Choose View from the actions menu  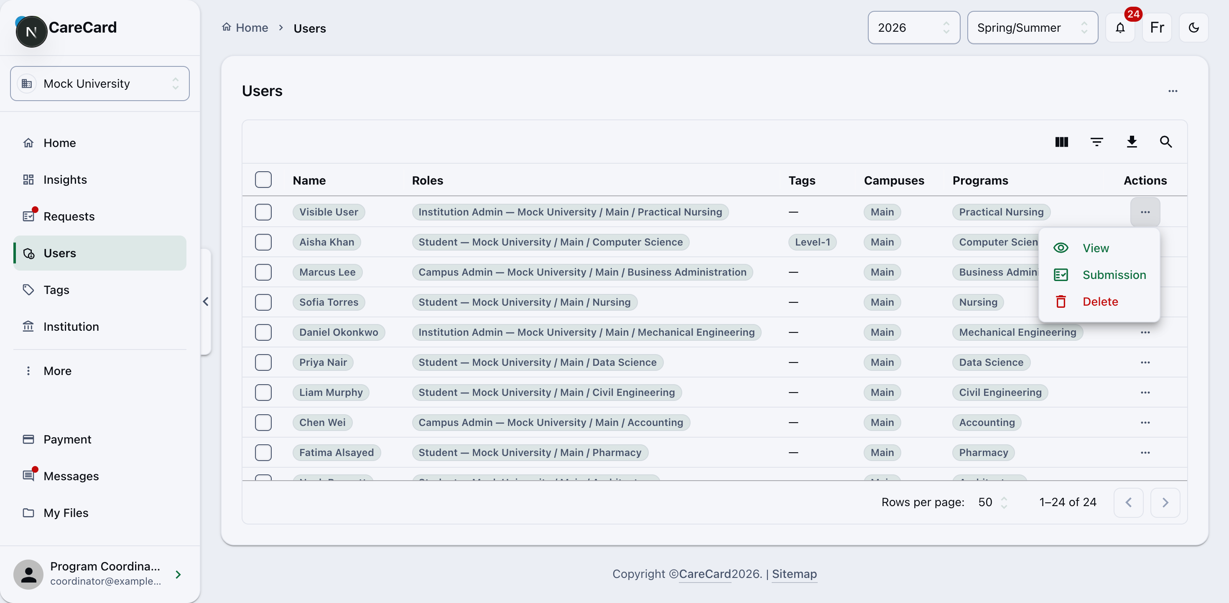coord(1099,248)
